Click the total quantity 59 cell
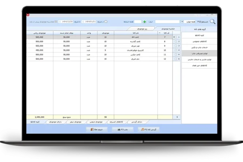243x162 pixels. pos(106,117)
